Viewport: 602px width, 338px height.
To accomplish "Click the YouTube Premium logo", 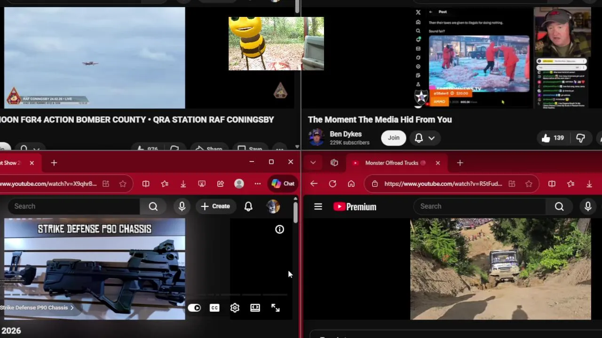I will (x=355, y=207).
